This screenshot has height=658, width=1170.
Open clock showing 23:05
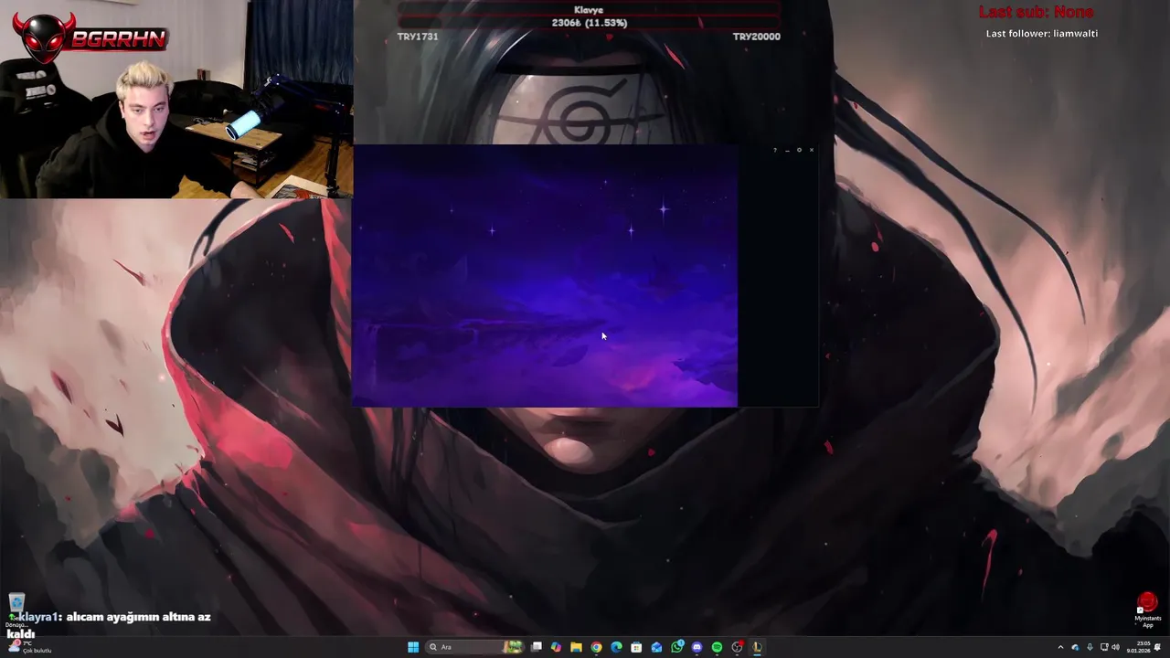pos(1139,647)
